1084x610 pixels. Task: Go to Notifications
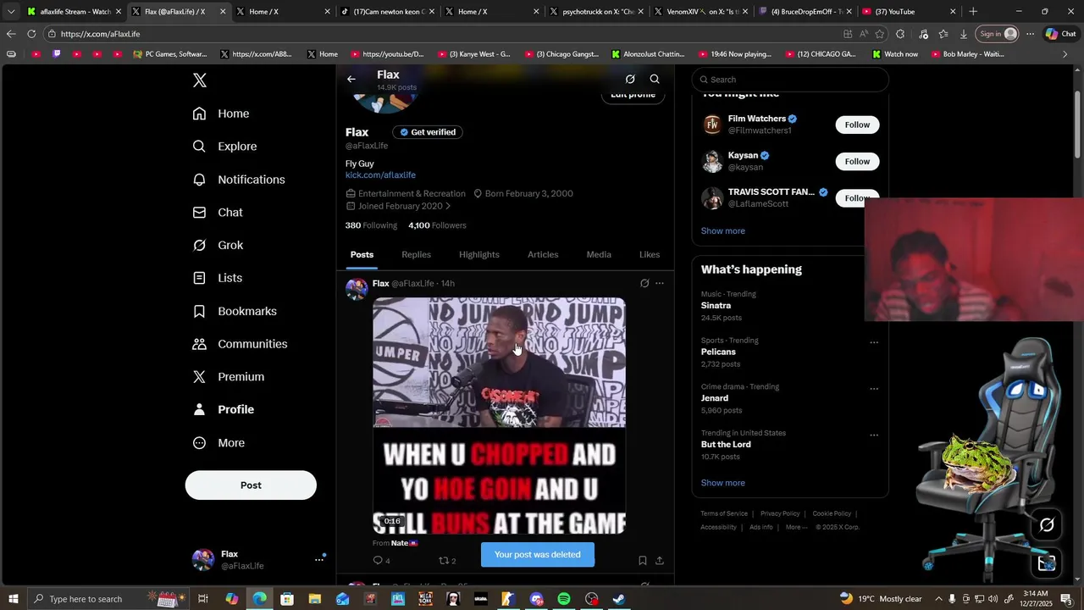(x=239, y=180)
